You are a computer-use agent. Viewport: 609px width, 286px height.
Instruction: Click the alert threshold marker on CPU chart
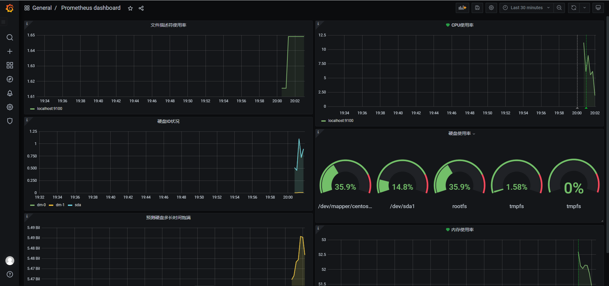[586, 108]
